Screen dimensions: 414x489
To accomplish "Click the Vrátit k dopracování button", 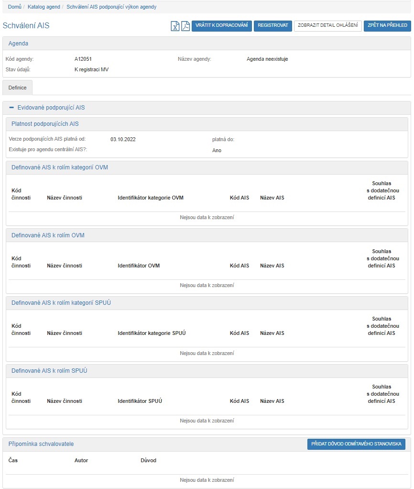I will click(x=222, y=26).
